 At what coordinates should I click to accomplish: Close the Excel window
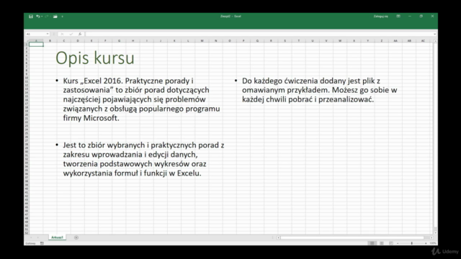click(x=432, y=16)
